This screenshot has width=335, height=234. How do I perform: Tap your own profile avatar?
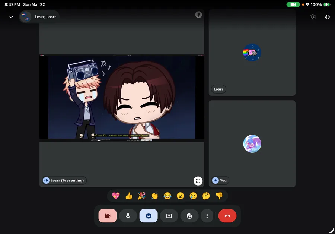[252, 144]
